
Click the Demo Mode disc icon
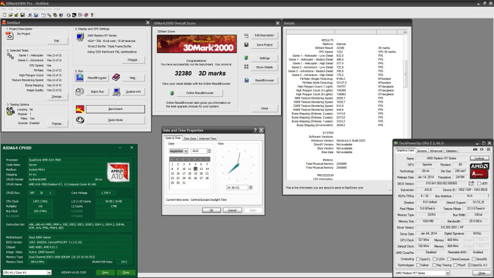(x=80, y=120)
